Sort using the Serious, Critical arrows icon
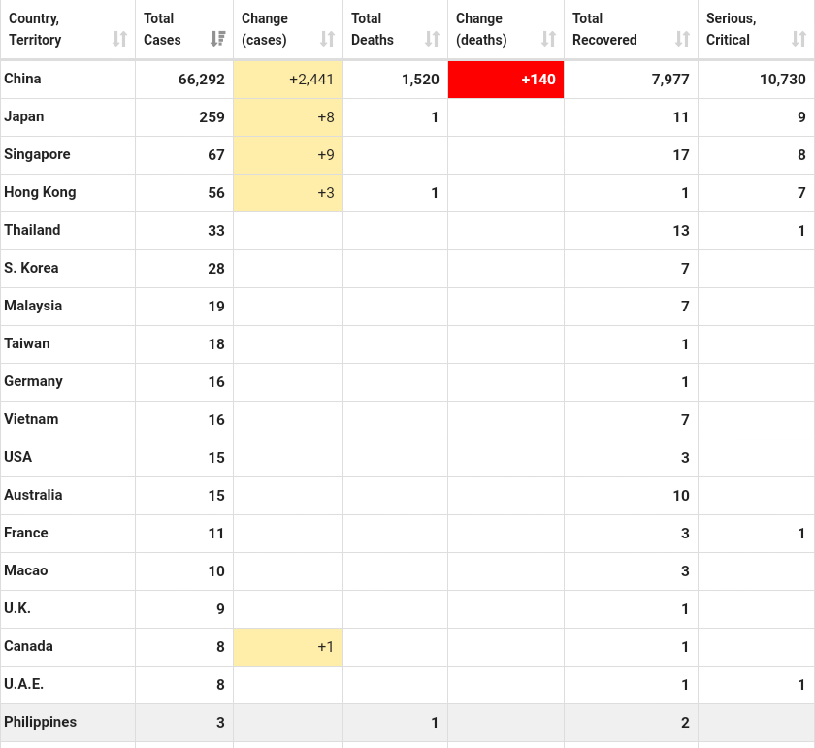Viewport: 815px width, 748px height. 799,39
